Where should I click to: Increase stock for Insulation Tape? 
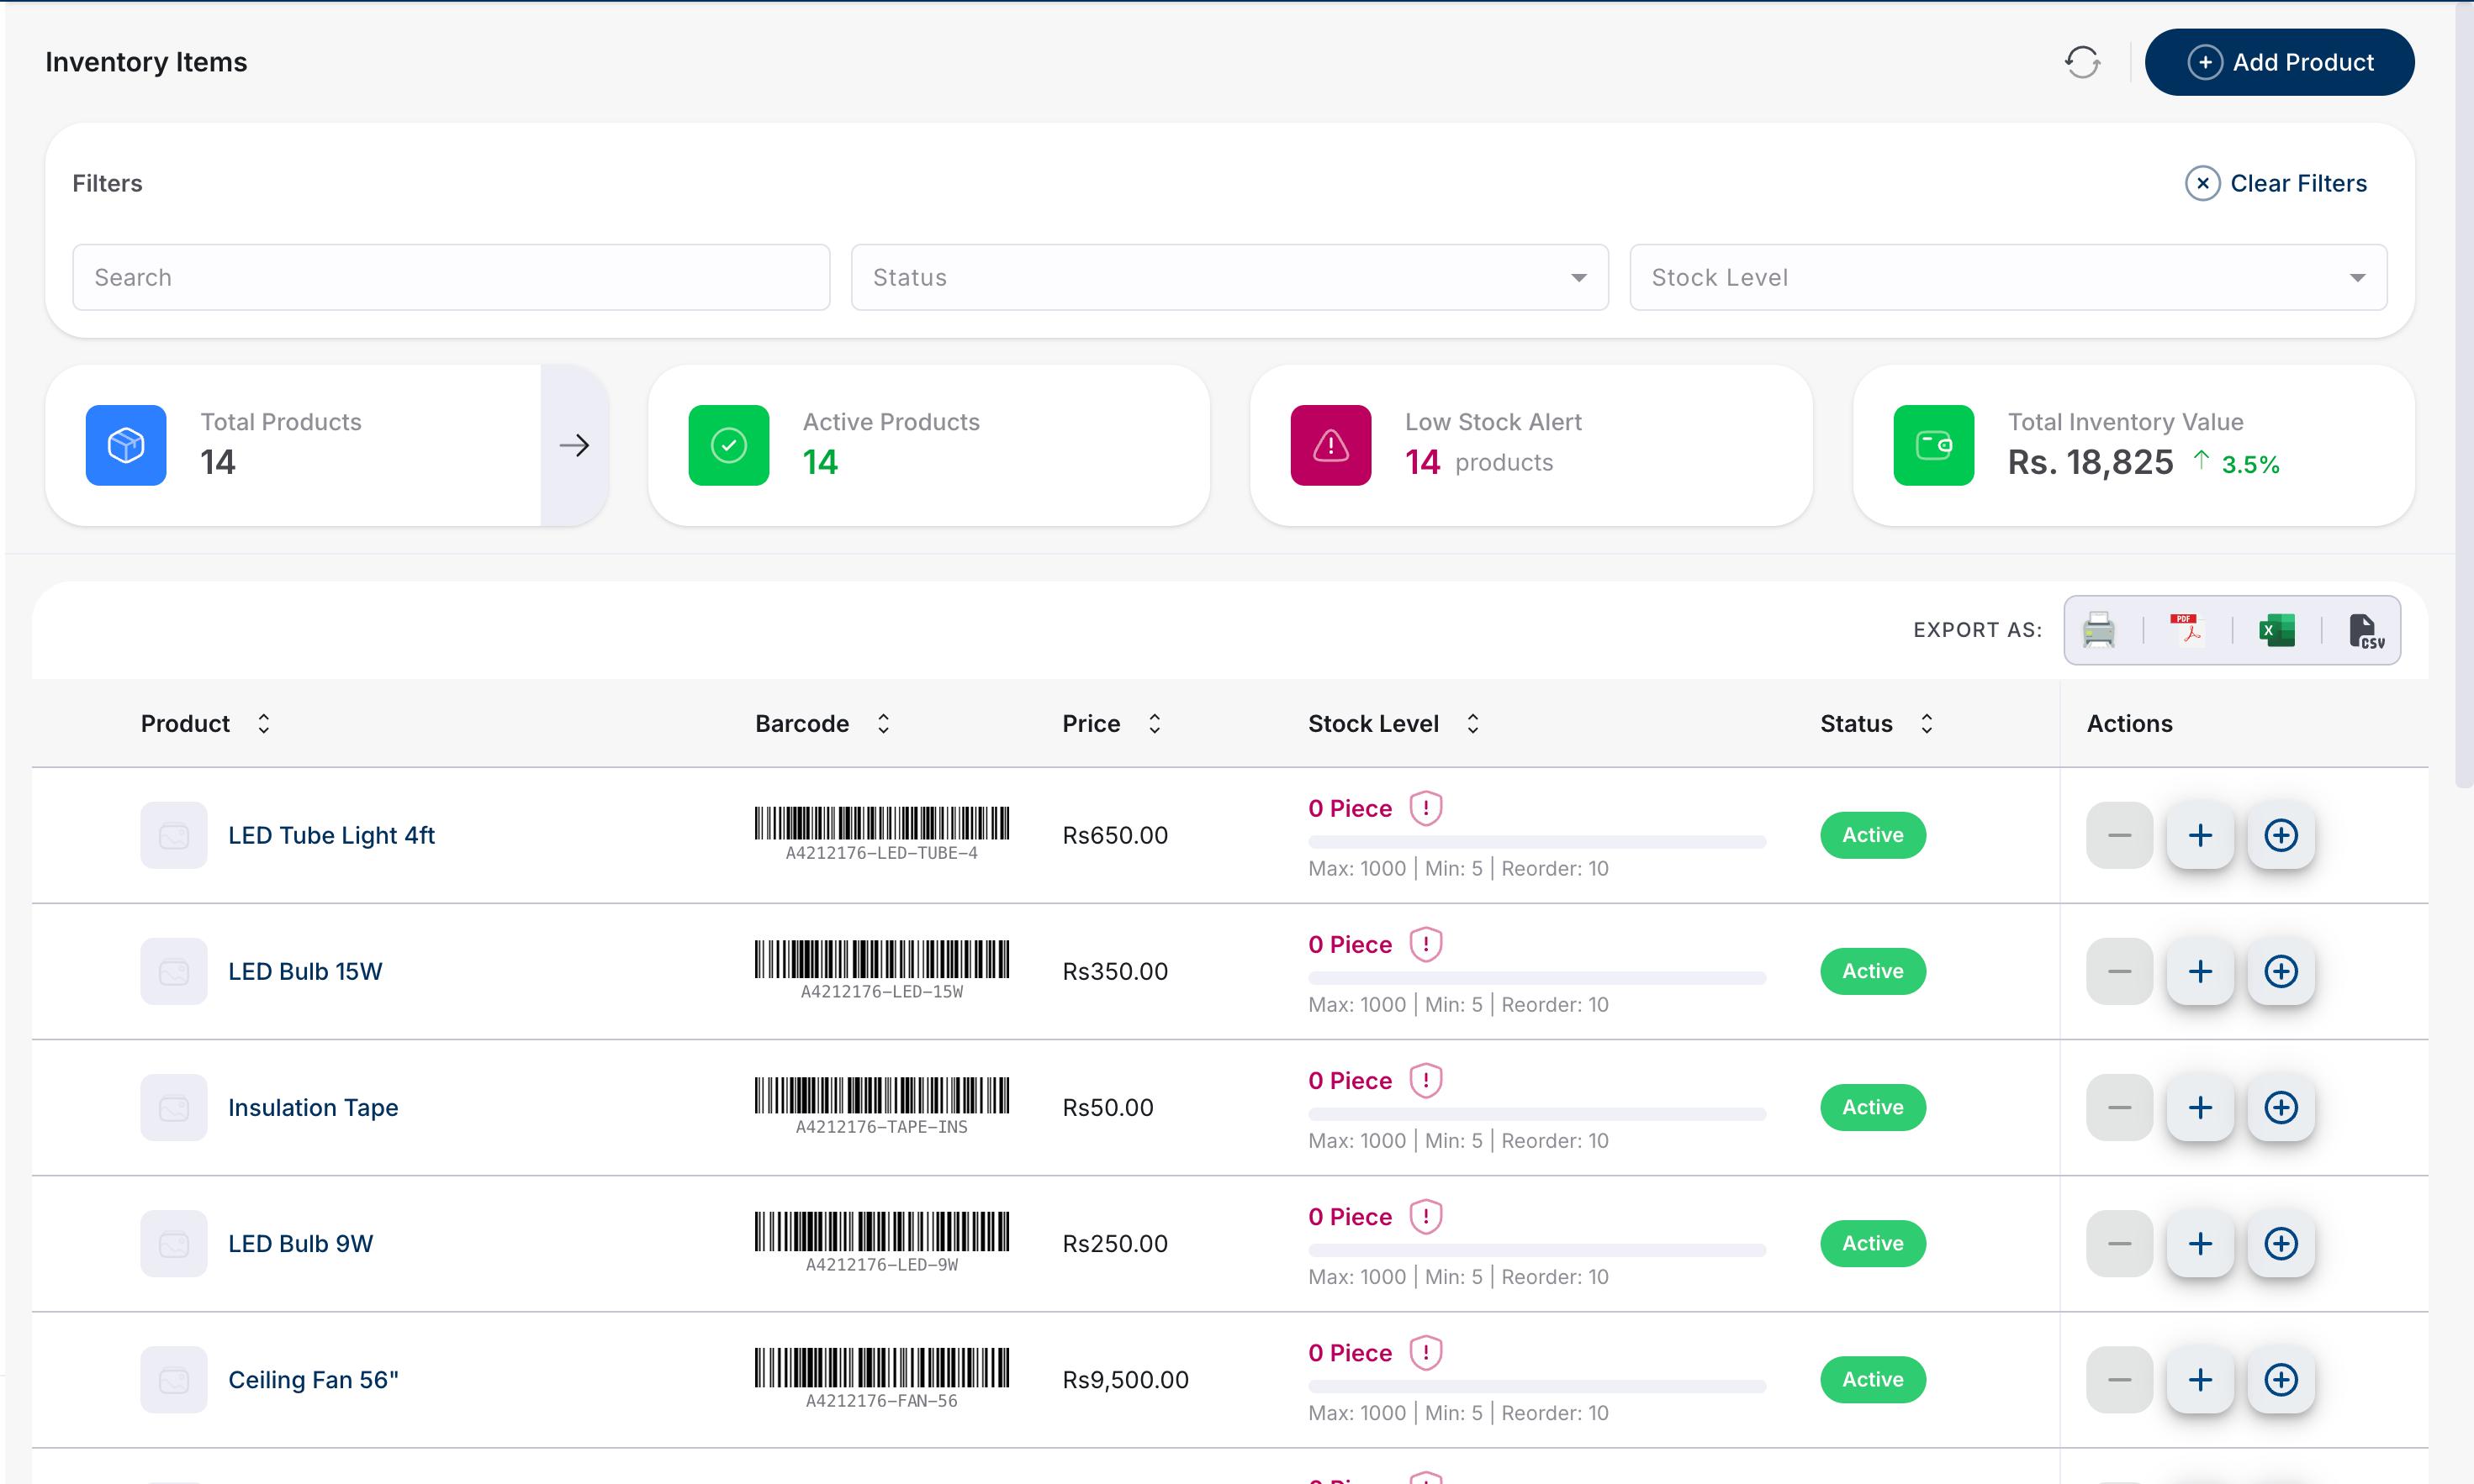click(x=2200, y=1107)
